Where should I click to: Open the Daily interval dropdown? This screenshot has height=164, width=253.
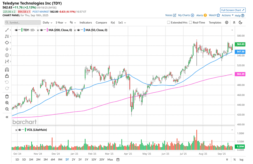[x=47, y=23]
